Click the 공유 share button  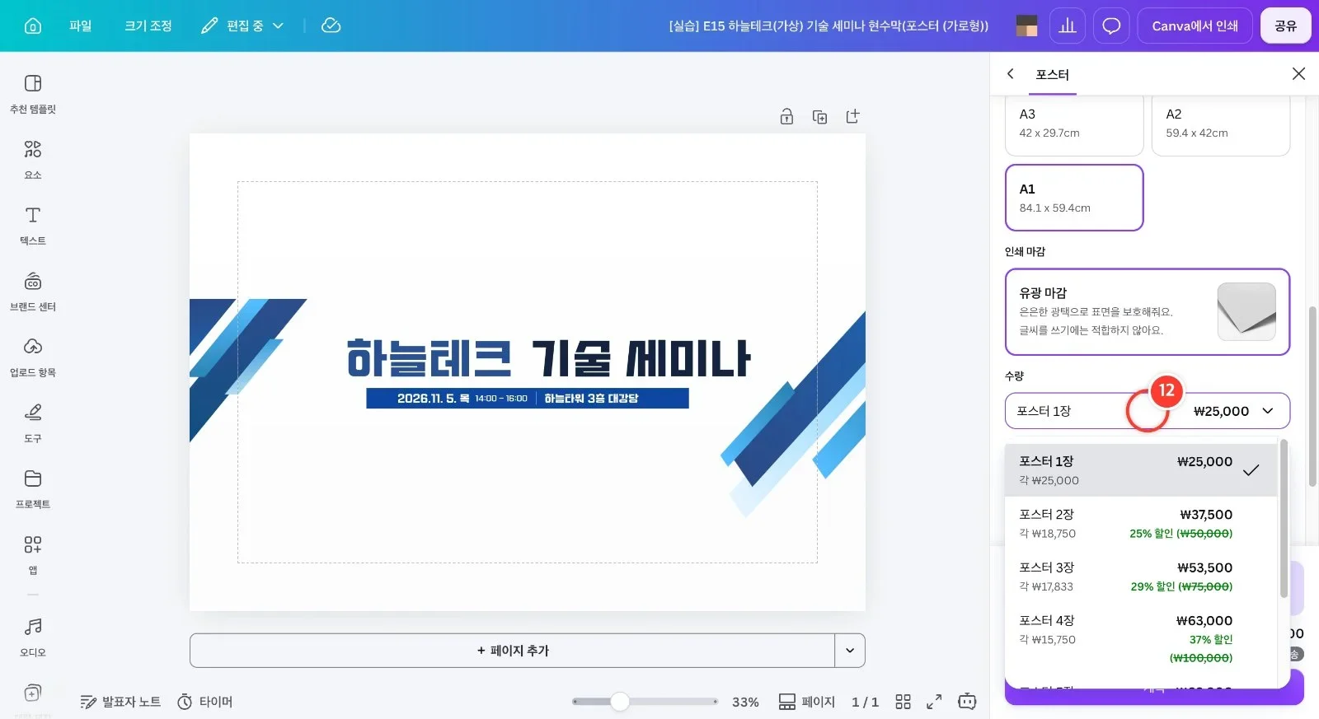[1285, 26]
